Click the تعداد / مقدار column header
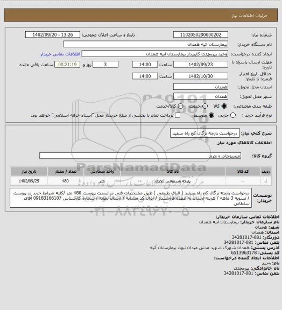The height and width of the screenshot is (310, 282). point(66,171)
